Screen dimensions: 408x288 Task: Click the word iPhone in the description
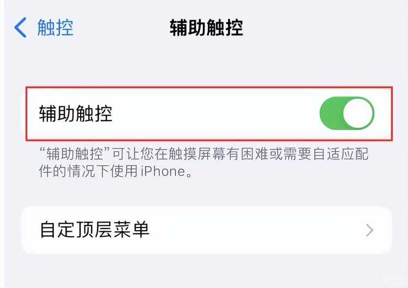(163, 171)
